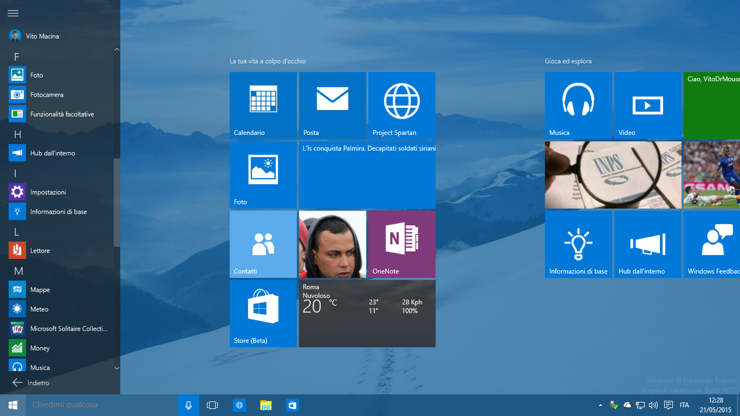
Task: Open the Video tile
Action: 648,106
